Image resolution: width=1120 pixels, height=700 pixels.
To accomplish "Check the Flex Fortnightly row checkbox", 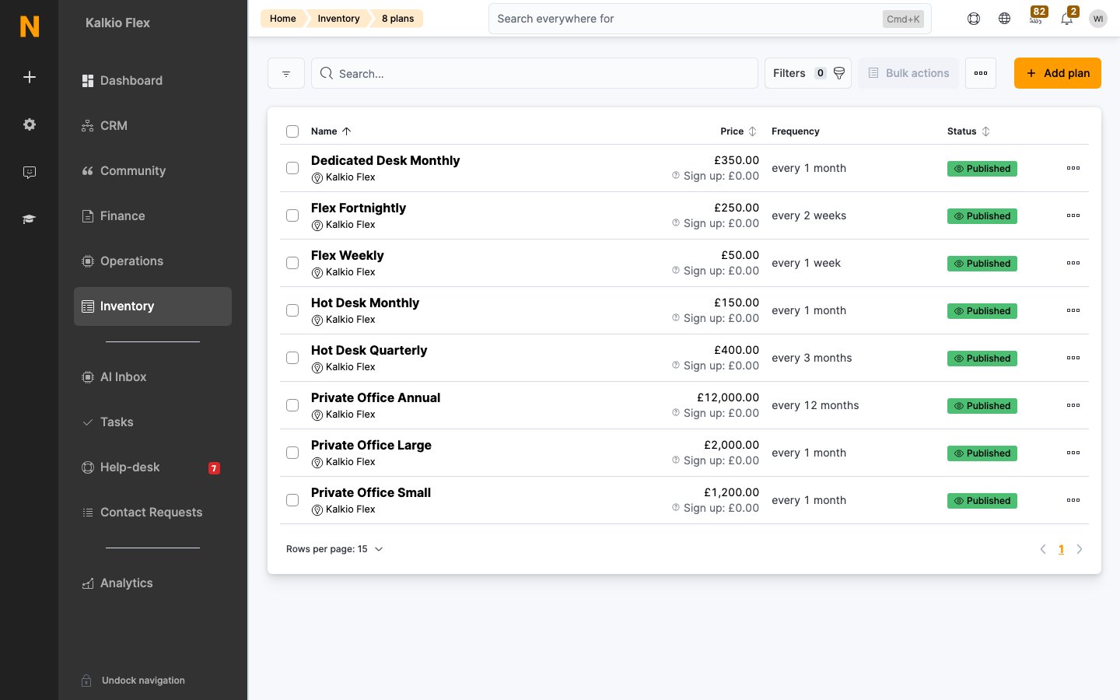I will [x=292, y=215].
